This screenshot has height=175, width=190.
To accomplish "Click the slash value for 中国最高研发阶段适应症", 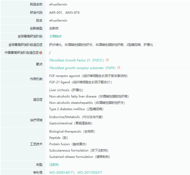I will coord(50,53).
